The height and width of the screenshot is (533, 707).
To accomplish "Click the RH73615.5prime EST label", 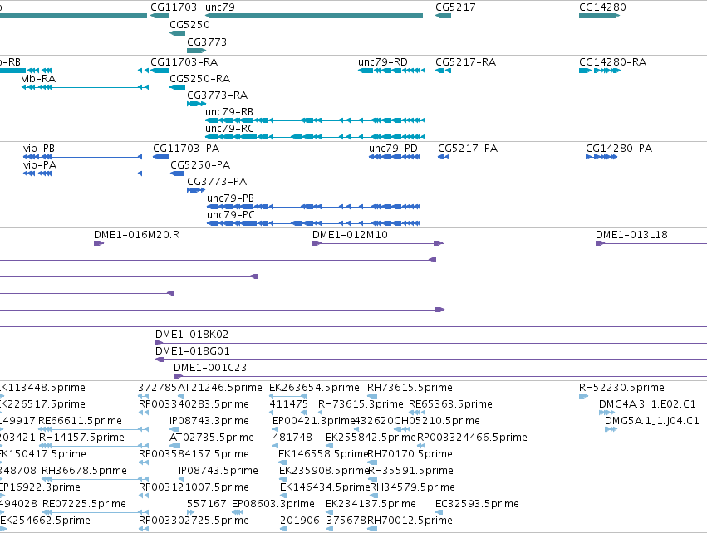I will coord(410,388).
